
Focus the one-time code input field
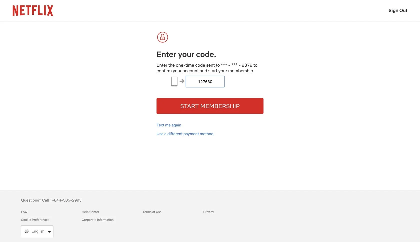[205, 82]
